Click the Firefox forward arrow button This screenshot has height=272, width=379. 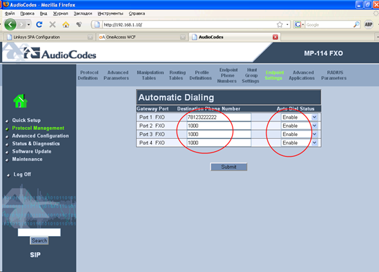(x=21, y=24)
